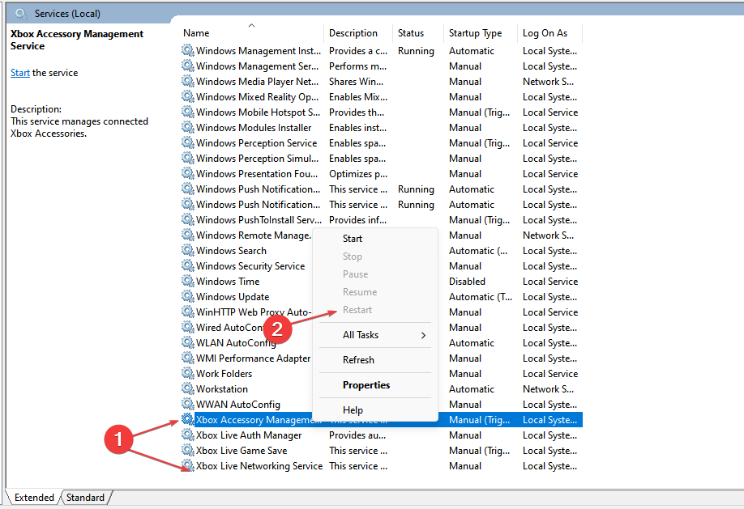Click the gear icon beside Windows Management Instrumentation
Viewport: 744px width, 509px height.
pos(188,50)
